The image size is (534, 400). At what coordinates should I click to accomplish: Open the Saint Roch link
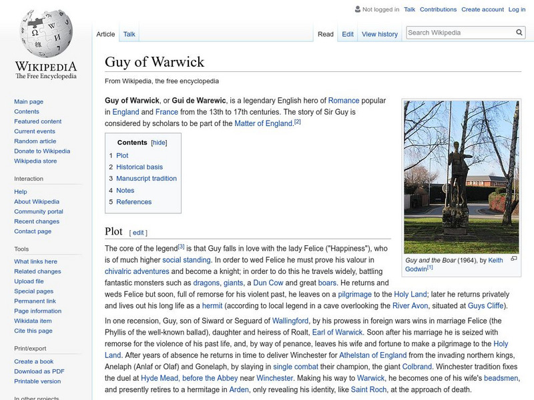[x=368, y=390]
